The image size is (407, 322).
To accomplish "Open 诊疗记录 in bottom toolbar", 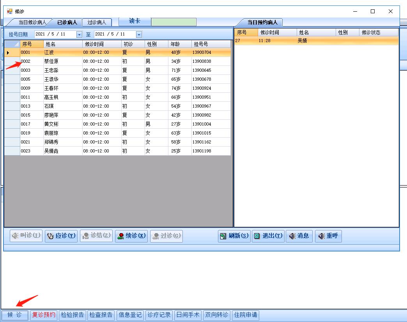I will pyautogui.click(x=159, y=315).
